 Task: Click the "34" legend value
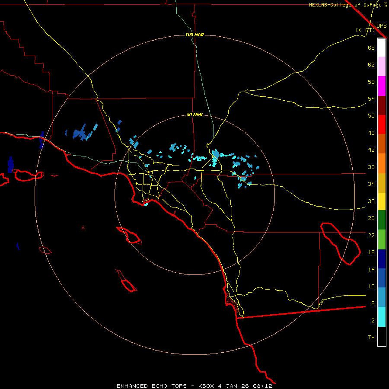coord(371,184)
